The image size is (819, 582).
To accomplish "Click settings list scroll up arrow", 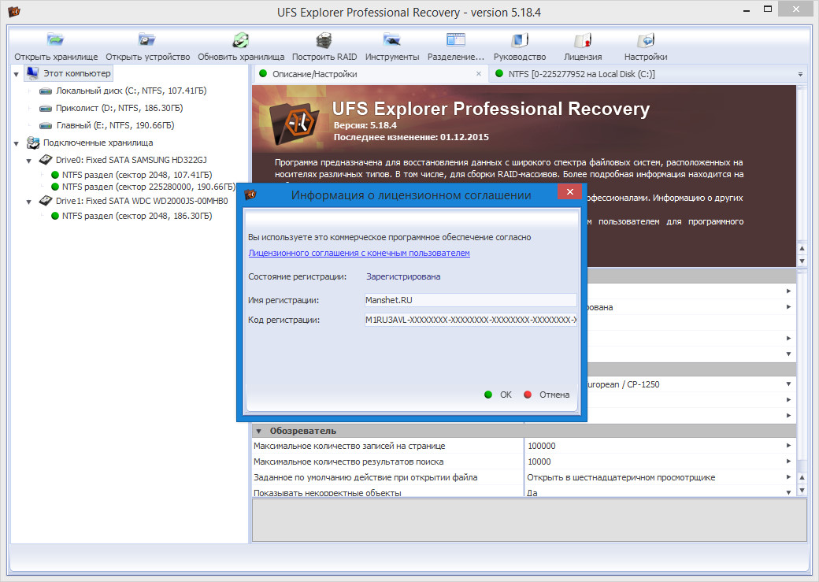I will 802,477.
